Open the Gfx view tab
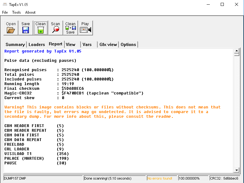Screen dimensions: 244x183 pos(108,44)
